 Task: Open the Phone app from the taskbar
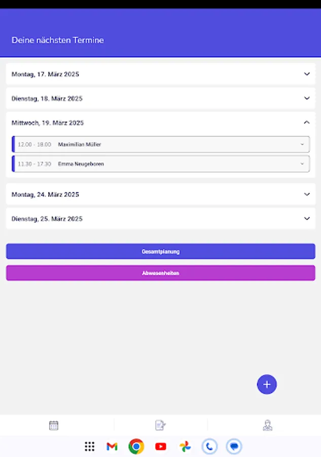pos(209,447)
